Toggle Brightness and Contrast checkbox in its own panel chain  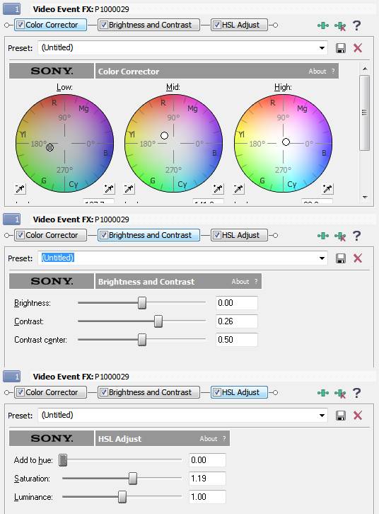coord(104,235)
